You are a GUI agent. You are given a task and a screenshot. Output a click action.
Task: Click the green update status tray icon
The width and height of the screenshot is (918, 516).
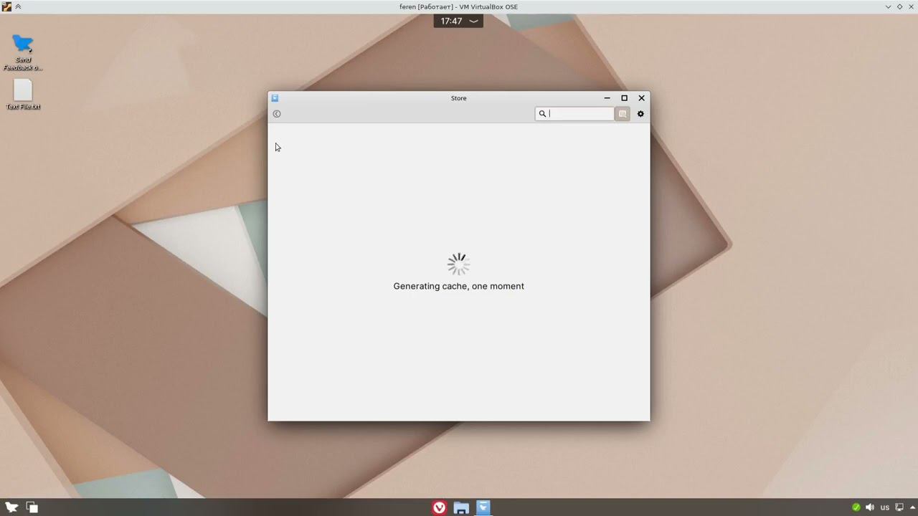pyautogui.click(x=856, y=507)
